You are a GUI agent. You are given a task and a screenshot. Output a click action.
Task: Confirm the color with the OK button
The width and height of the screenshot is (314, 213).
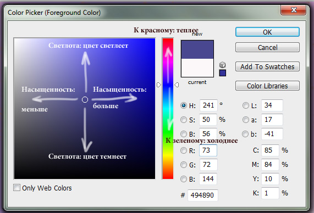pos(267,32)
